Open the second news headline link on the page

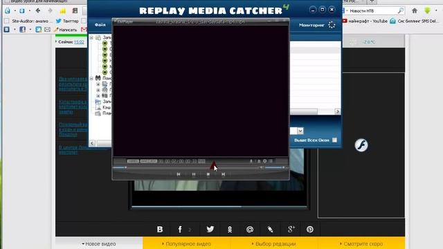[73, 107]
